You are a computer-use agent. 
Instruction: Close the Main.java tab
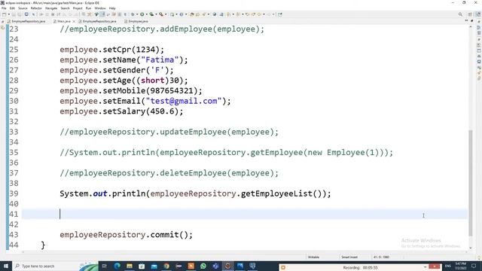point(74,21)
